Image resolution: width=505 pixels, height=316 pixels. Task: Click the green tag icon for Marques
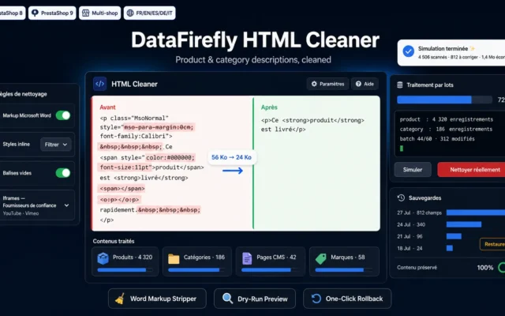(x=321, y=258)
